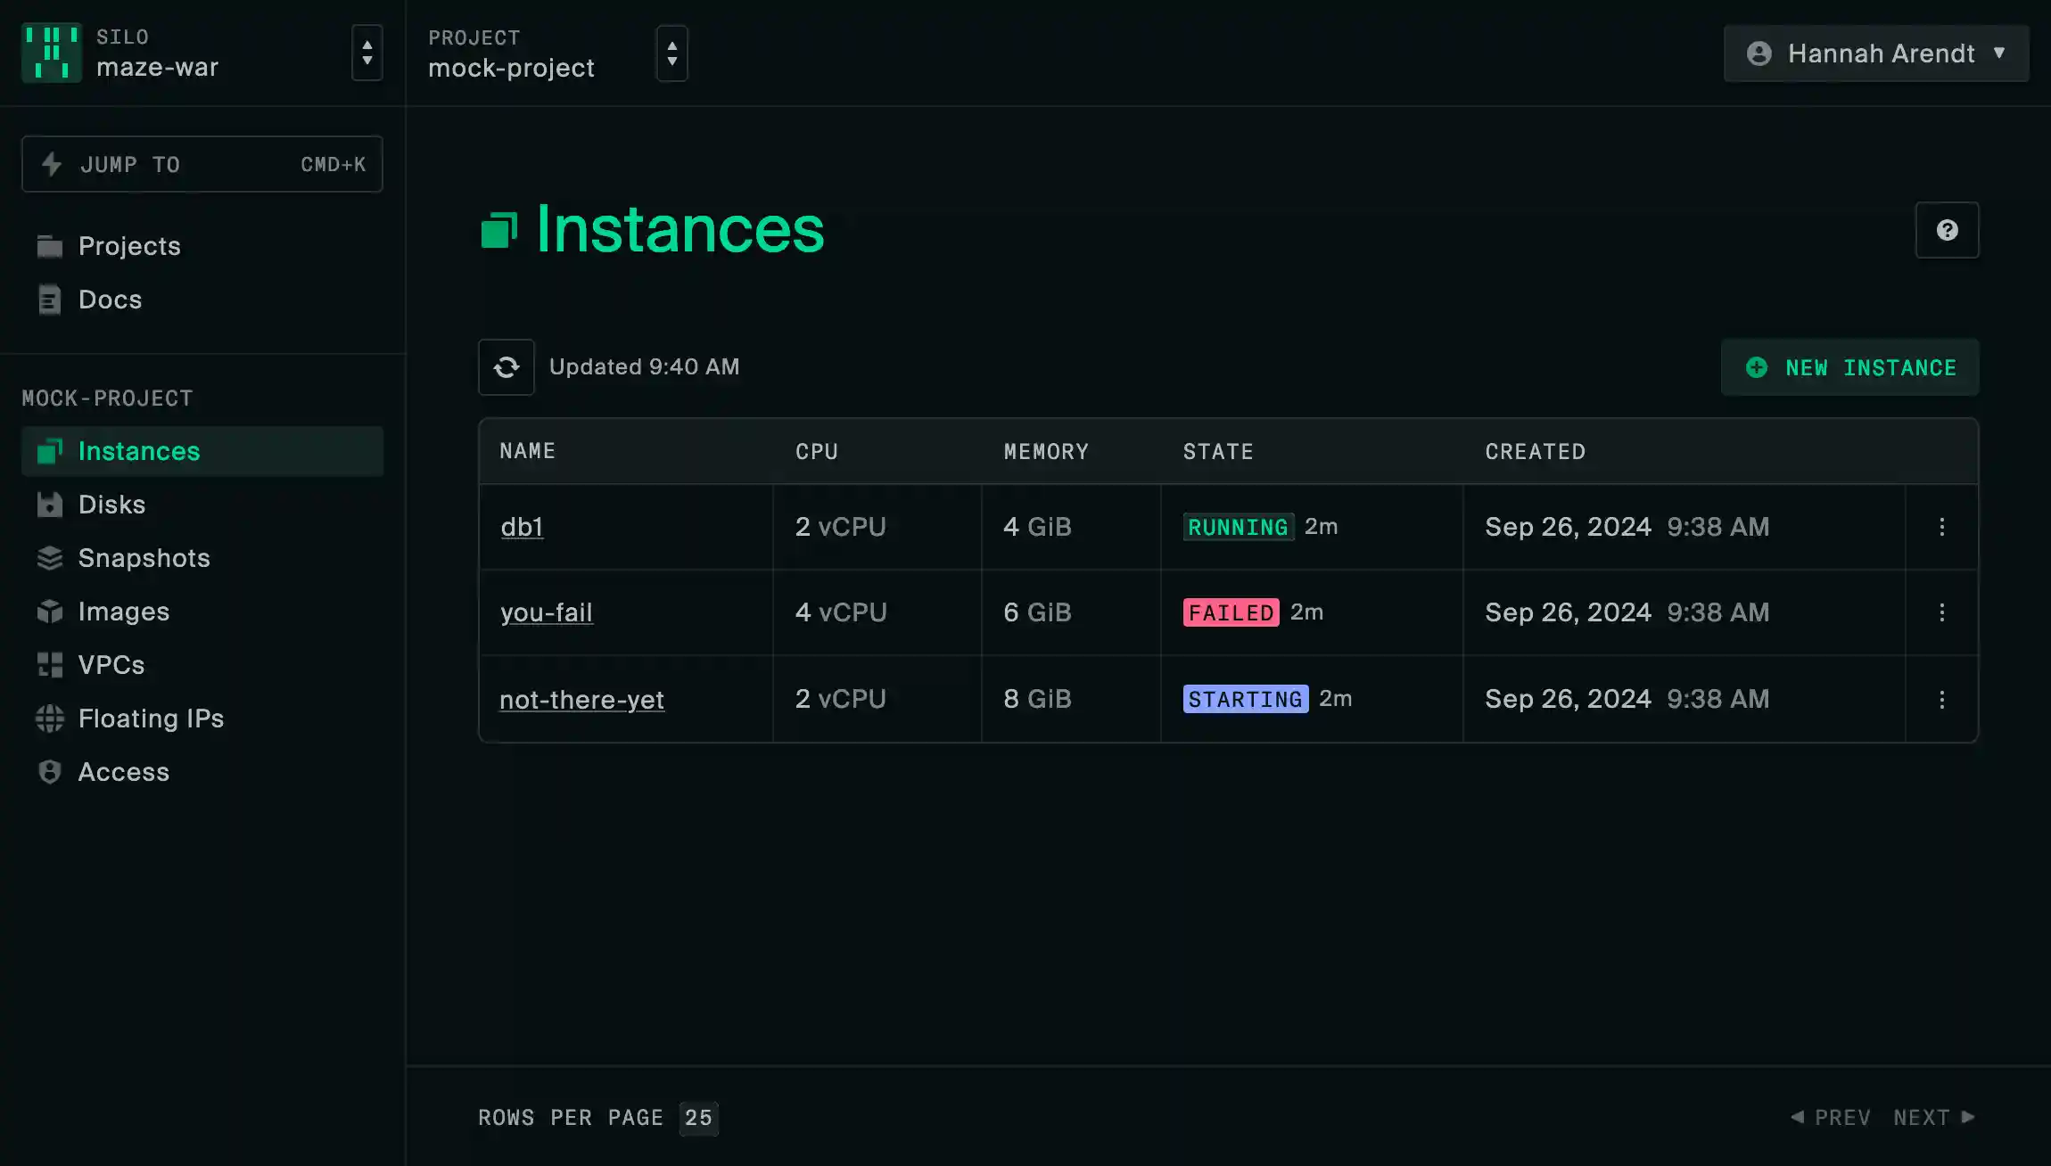Open the db1 instance link

pos(522,527)
